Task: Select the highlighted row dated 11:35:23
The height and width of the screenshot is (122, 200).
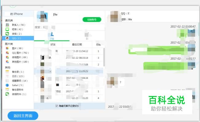Action: pyautogui.click(x=69, y=71)
